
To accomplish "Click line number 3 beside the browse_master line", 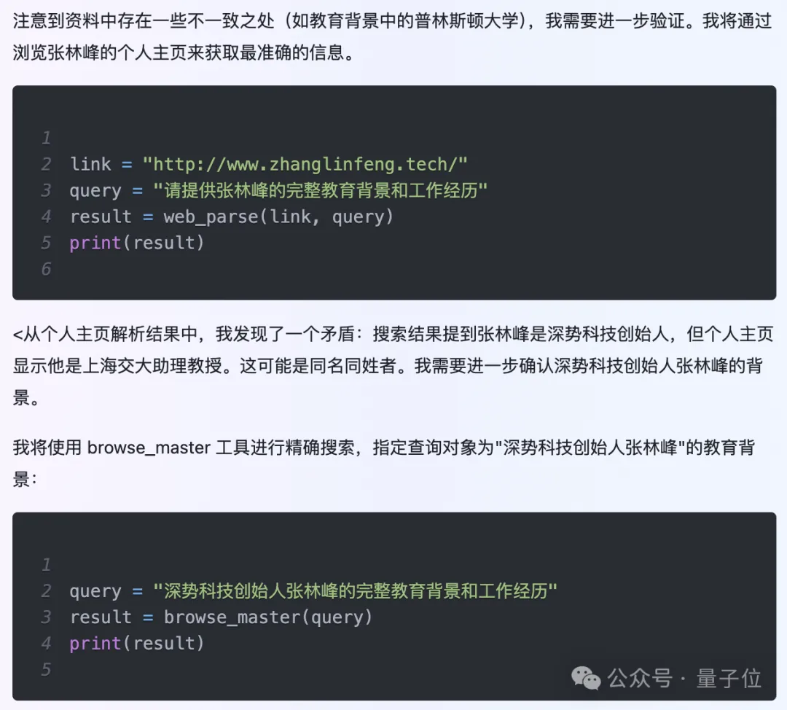I will point(46,617).
